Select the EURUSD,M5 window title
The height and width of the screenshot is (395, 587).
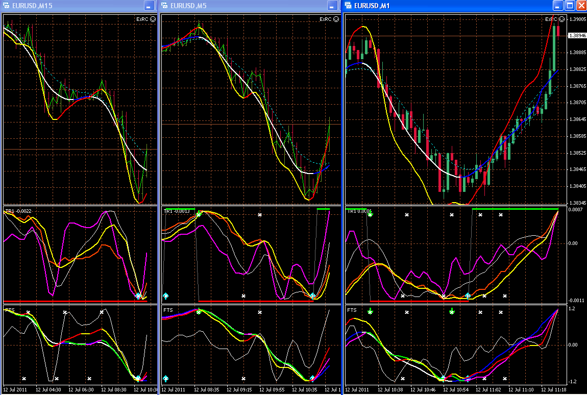(188, 6)
